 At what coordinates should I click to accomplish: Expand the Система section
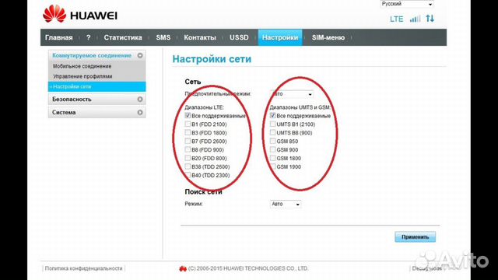tap(96, 112)
